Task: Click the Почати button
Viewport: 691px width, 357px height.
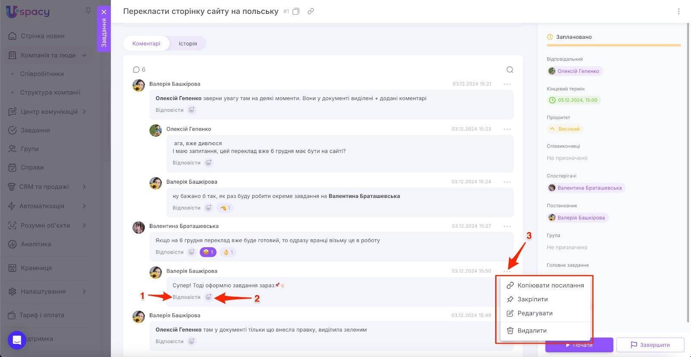Action: coord(579,345)
